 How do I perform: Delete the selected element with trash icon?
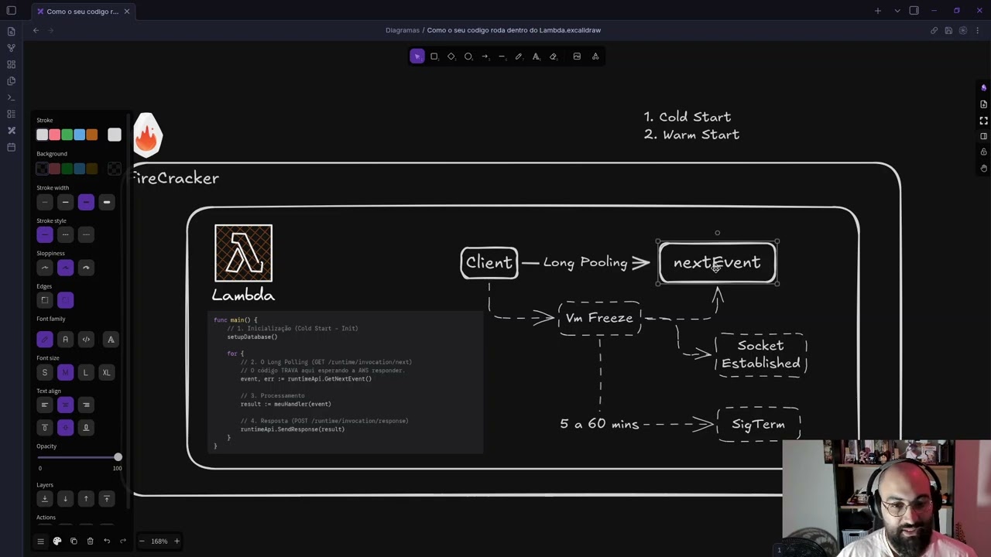[x=90, y=541]
